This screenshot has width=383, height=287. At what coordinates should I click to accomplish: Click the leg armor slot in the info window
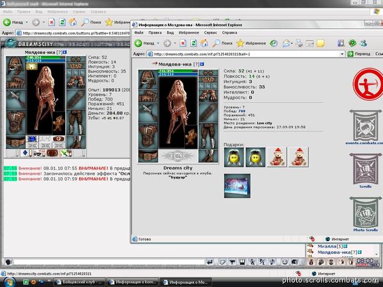click(208, 136)
